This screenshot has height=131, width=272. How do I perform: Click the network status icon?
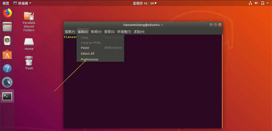pos(250,3)
